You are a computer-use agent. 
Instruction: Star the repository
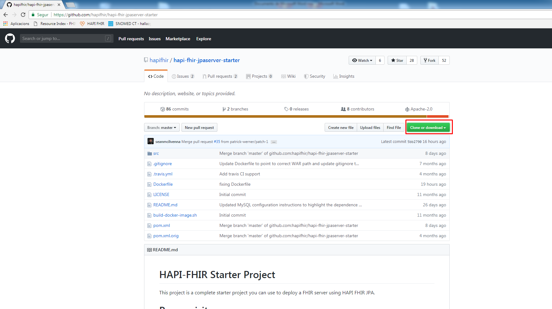[x=397, y=61]
